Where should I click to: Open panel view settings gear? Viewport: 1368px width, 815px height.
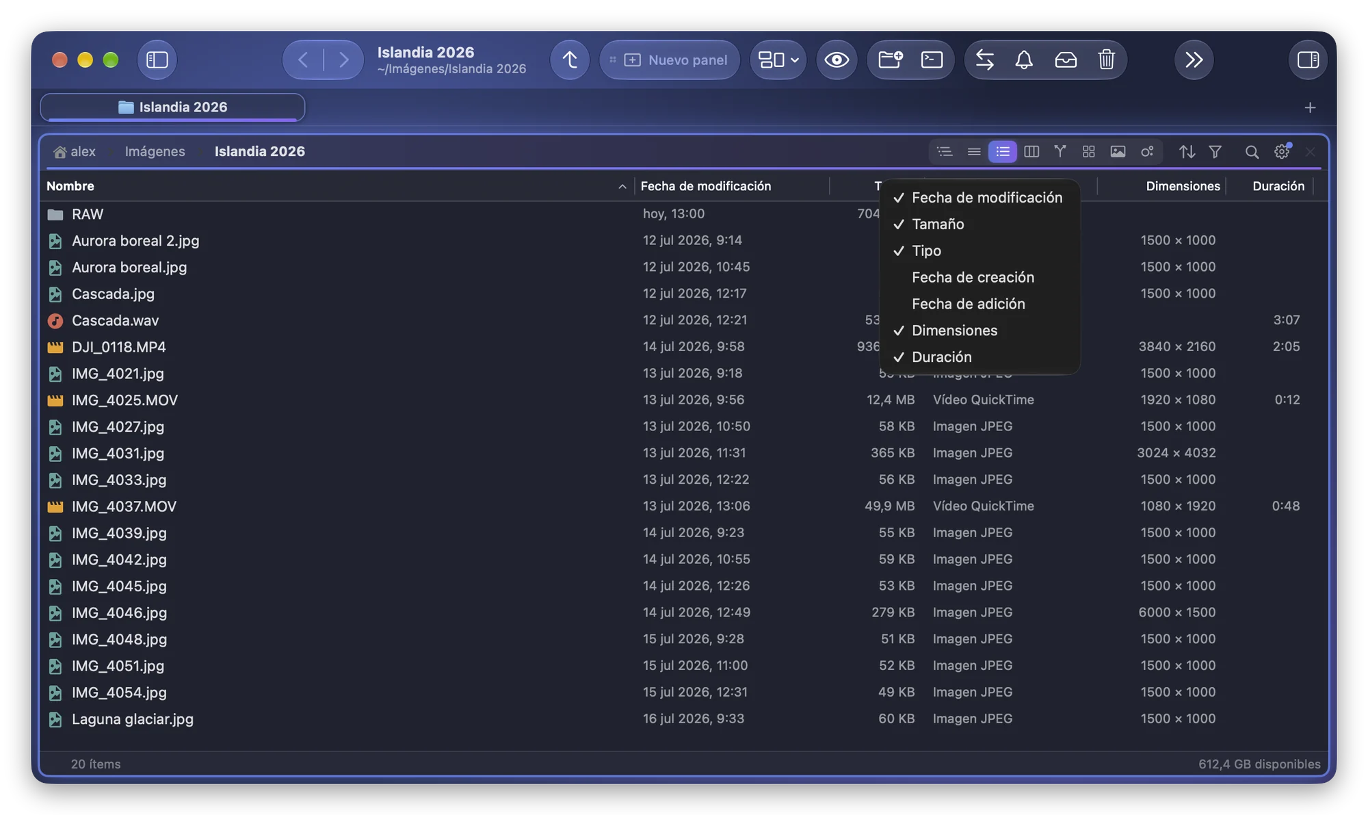[1282, 151]
